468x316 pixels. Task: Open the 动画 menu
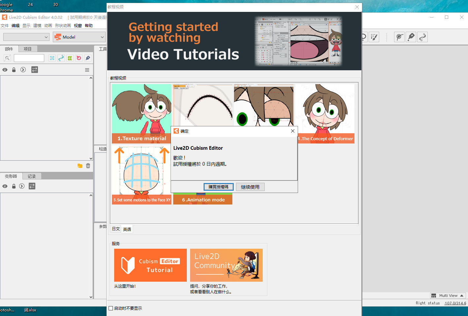pos(48,25)
